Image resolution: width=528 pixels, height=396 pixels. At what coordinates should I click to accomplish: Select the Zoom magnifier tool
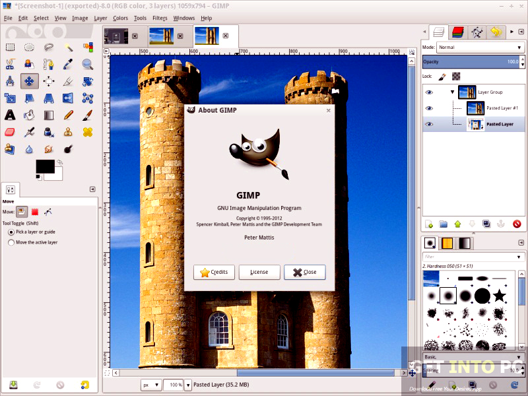pyautogui.click(x=87, y=64)
